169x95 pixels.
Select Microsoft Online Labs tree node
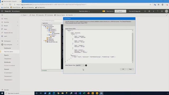[x=53, y=42]
